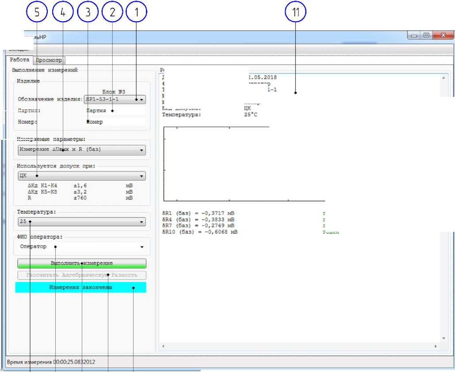Screen dimensions: 455x372
Task: Switch to the Работа tab
Action: click(19, 60)
